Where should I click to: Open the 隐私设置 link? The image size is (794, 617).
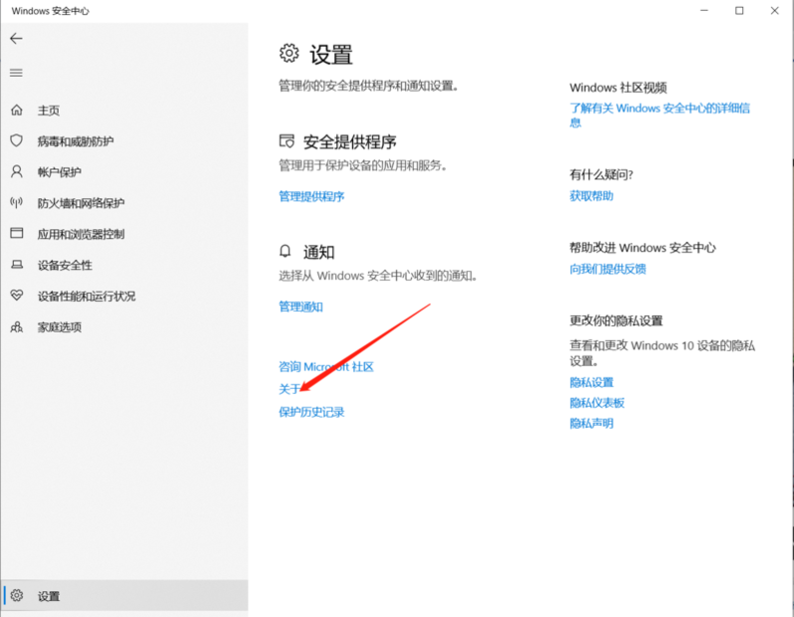591,382
